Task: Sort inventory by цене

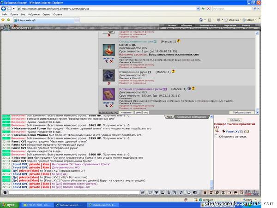Action: 138,113
